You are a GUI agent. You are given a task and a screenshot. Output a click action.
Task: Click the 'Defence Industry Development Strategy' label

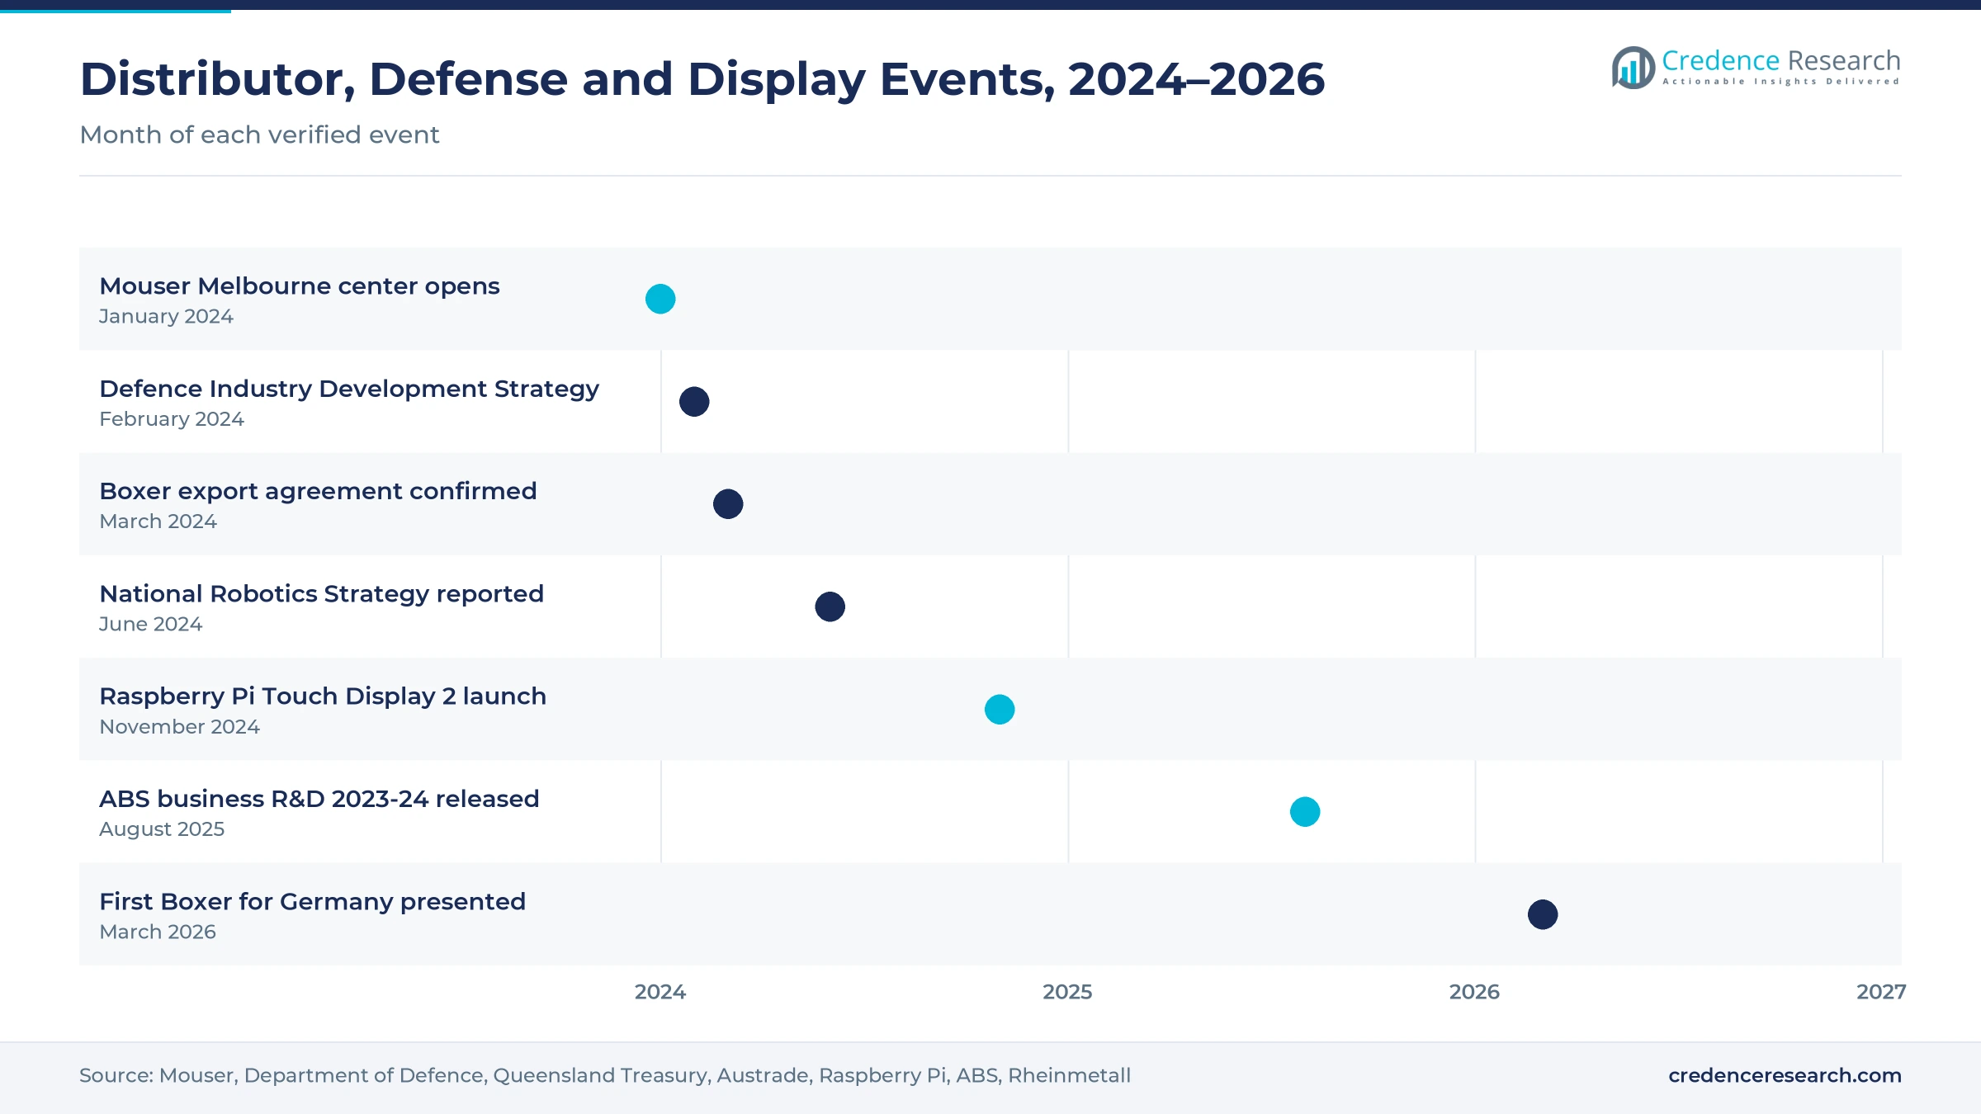pos(349,389)
